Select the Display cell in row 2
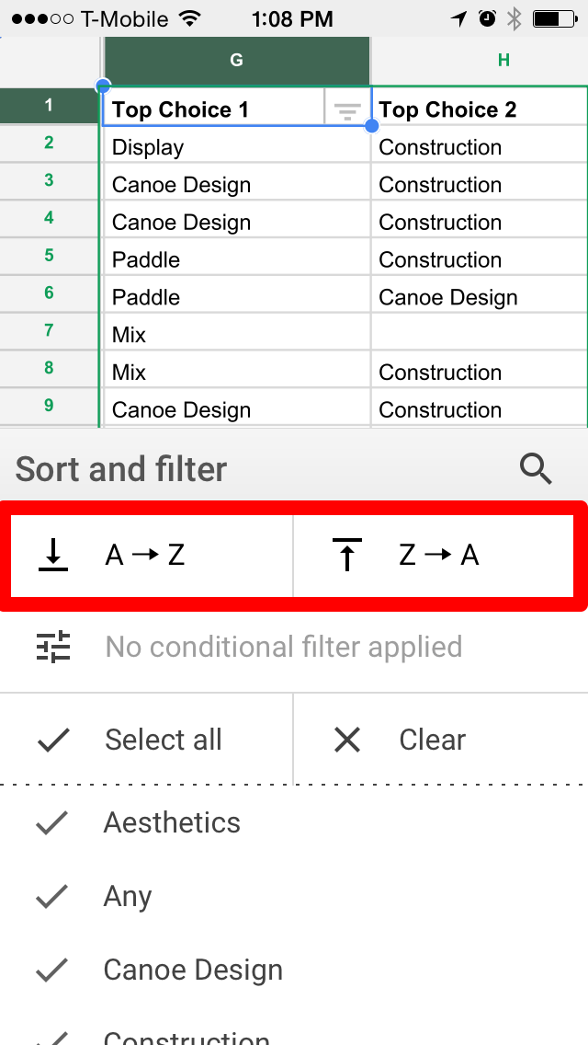The width and height of the screenshot is (588, 1045). coord(236,147)
